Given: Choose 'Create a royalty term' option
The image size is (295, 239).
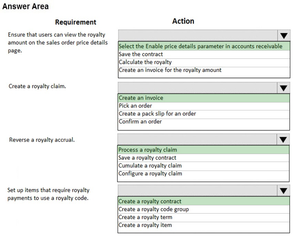Looking at the screenshot, I should pos(204,217).
